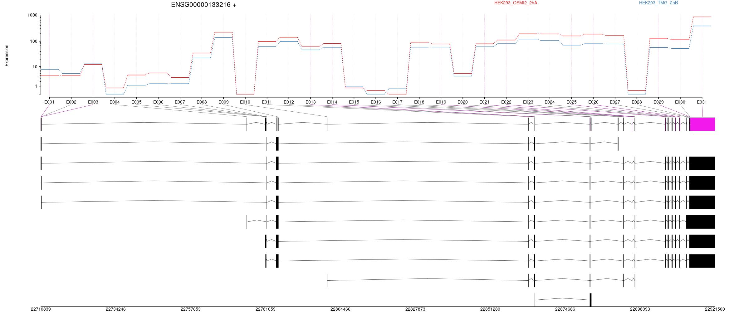This screenshot has height=315, width=749.
Task: Click exon label E027
Action: 615,102
